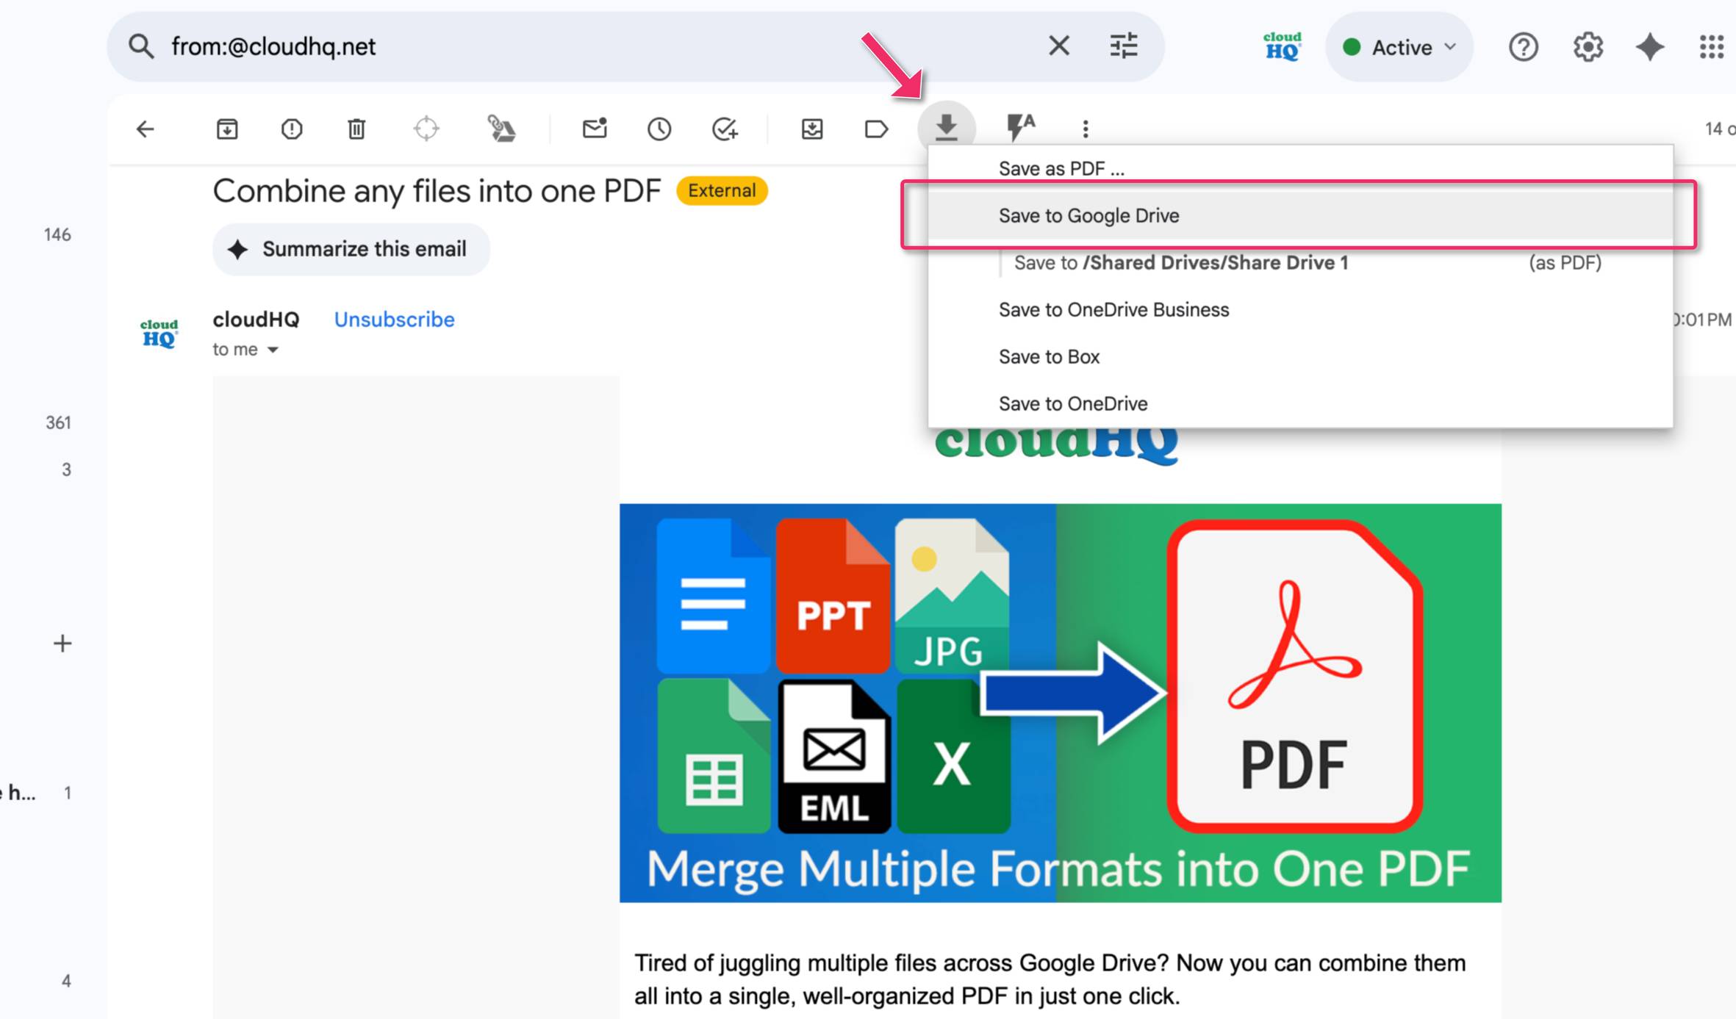The image size is (1736, 1019).
Task: Choose Save as PDF ... menu item
Action: [x=1300, y=168]
